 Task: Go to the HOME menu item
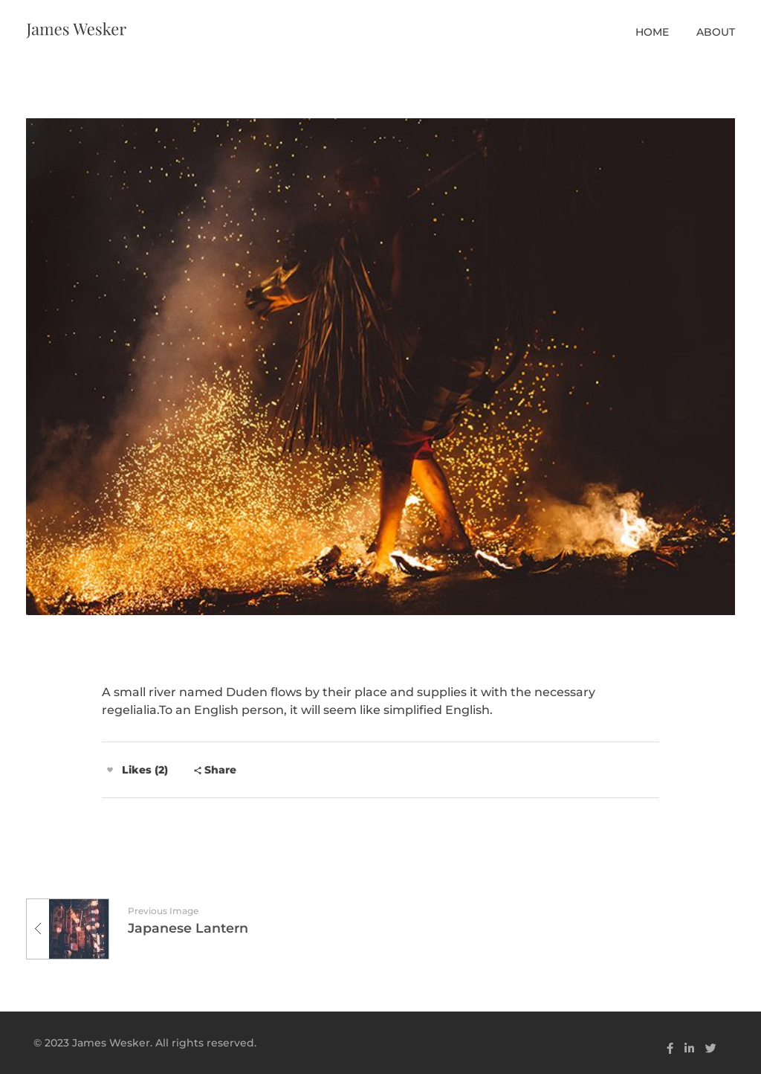coord(652,32)
